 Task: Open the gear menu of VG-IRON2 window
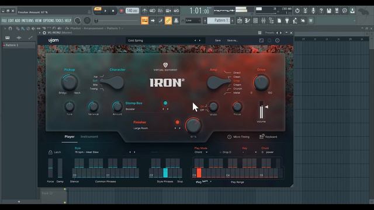pyautogui.click(x=44, y=33)
